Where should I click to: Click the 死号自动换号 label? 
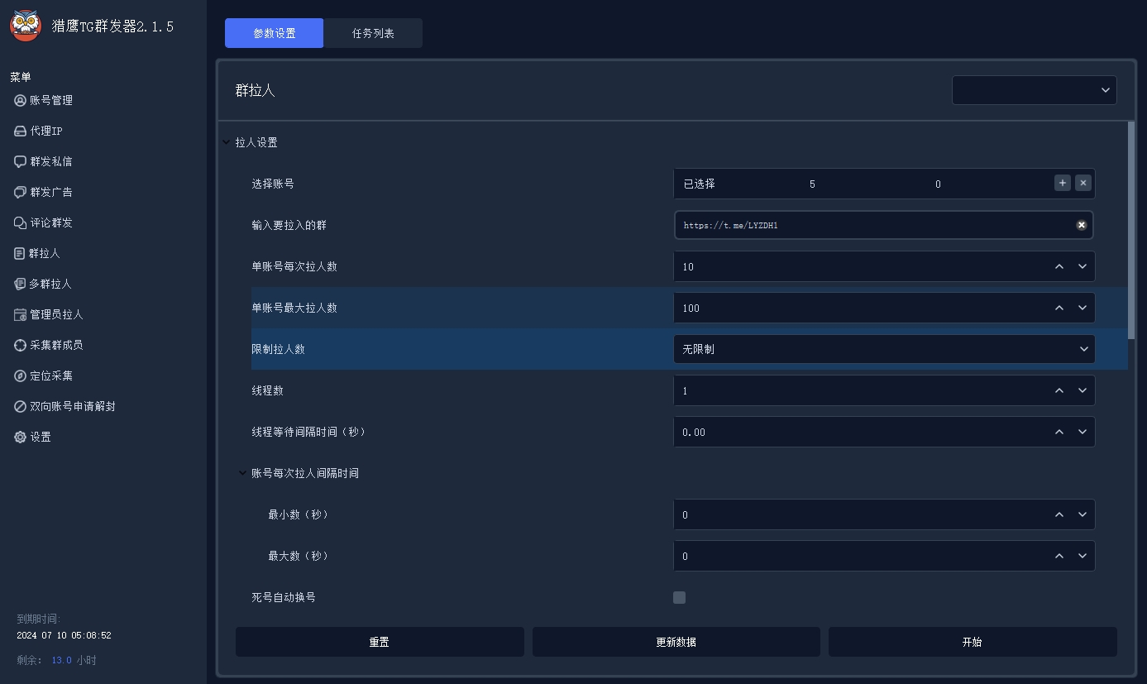pos(284,597)
